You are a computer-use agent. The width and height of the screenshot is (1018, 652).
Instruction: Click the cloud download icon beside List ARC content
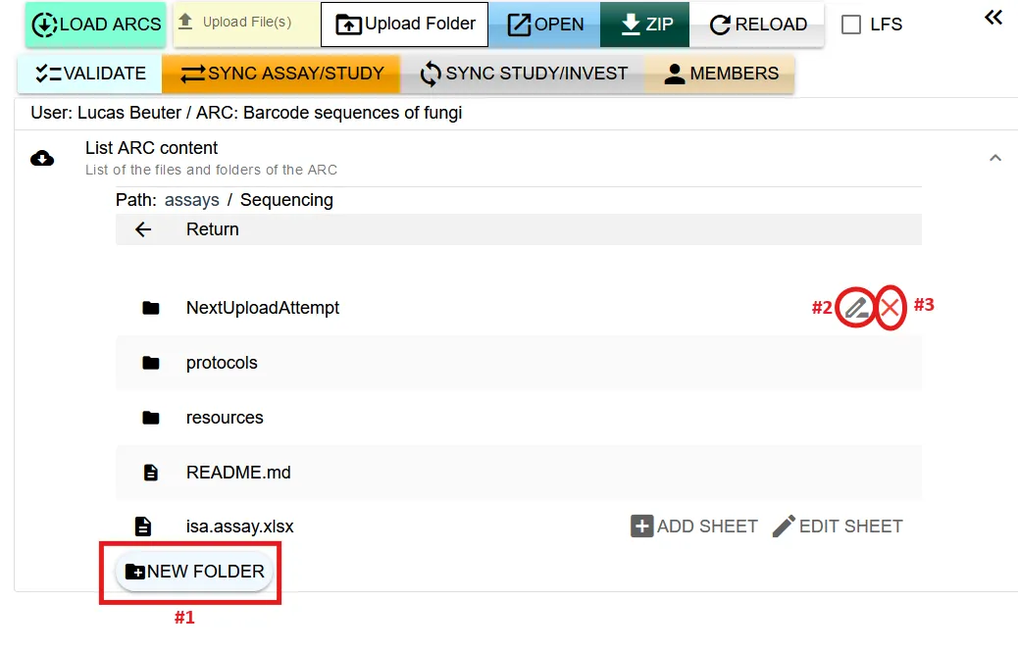pyautogui.click(x=42, y=158)
